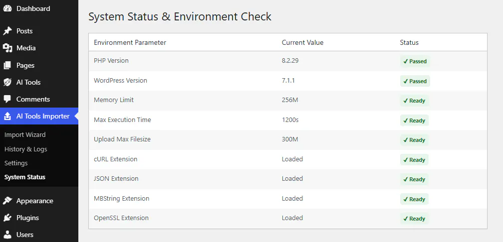This screenshot has width=503, height=242.
Task: Click the value 256M
Action: coord(290,100)
